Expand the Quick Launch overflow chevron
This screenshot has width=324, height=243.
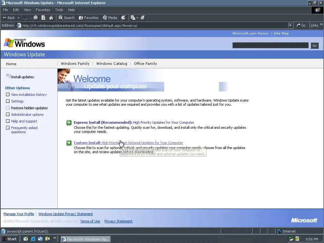[x=54, y=238]
